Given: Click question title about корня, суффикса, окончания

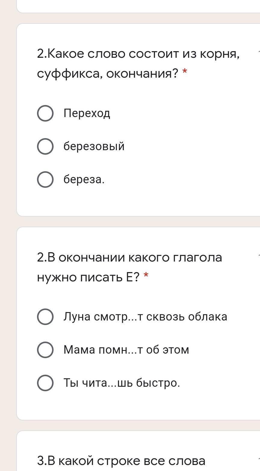Looking at the screenshot, I should [138, 64].
